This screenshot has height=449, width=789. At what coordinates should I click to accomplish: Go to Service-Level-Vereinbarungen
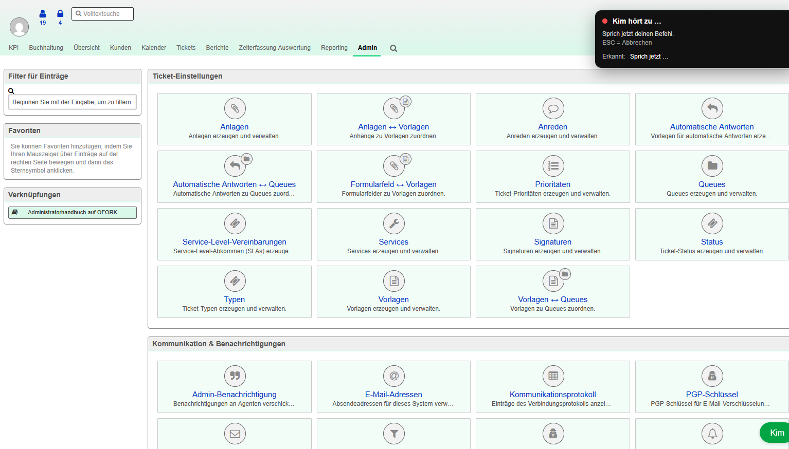pyautogui.click(x=234, y=242)
